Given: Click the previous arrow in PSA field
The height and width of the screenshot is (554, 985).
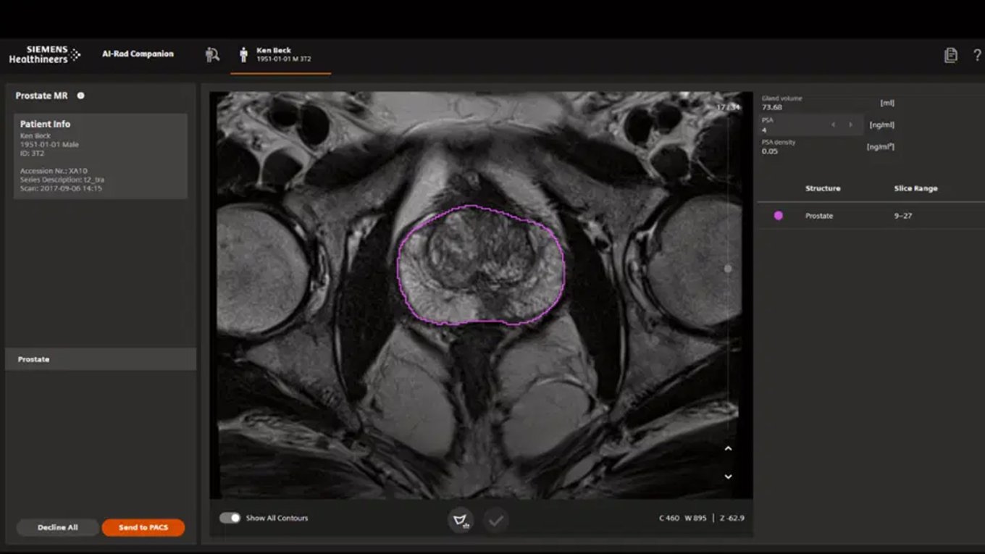Looking at the screenshot, I should pos(833,124).
